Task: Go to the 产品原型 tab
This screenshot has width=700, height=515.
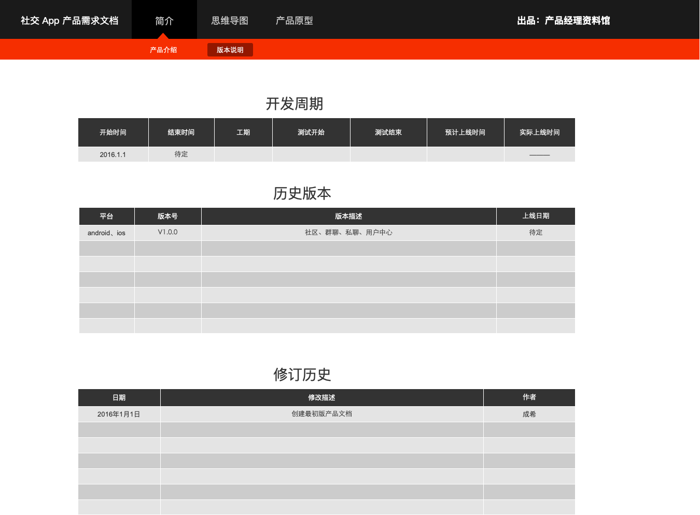Action: pyautogui.click(x=295, y=21)
